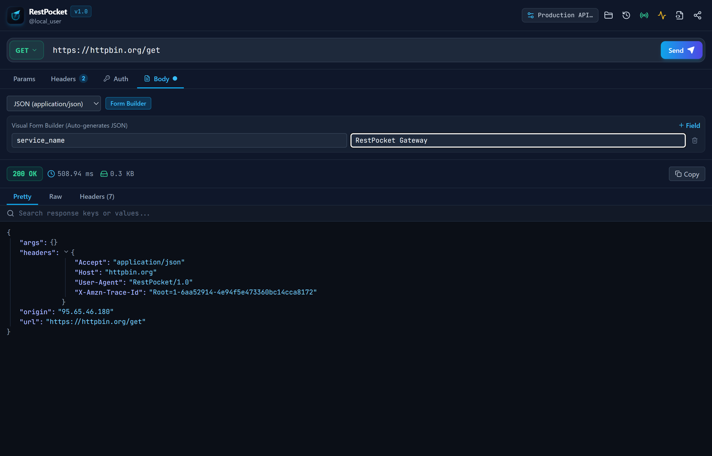This screenshot has width=712, height=456.
Task: Click the "Host" httpbin.org value
Action: 131,272
